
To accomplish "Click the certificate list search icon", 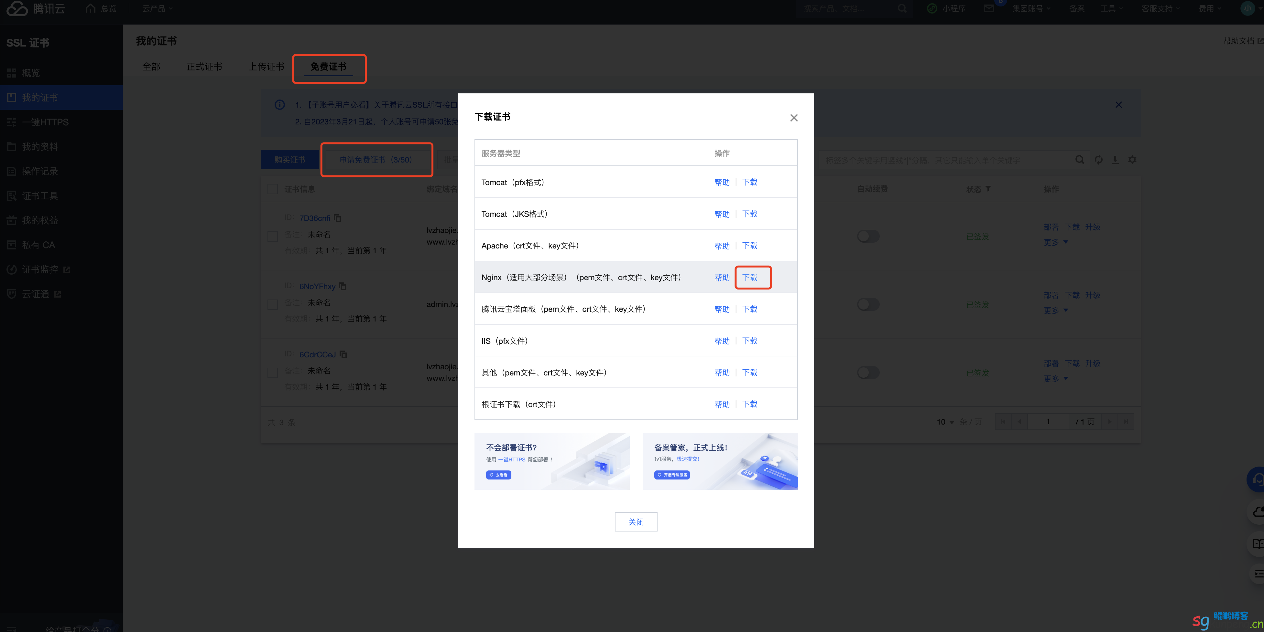I will click(1080, 160).
